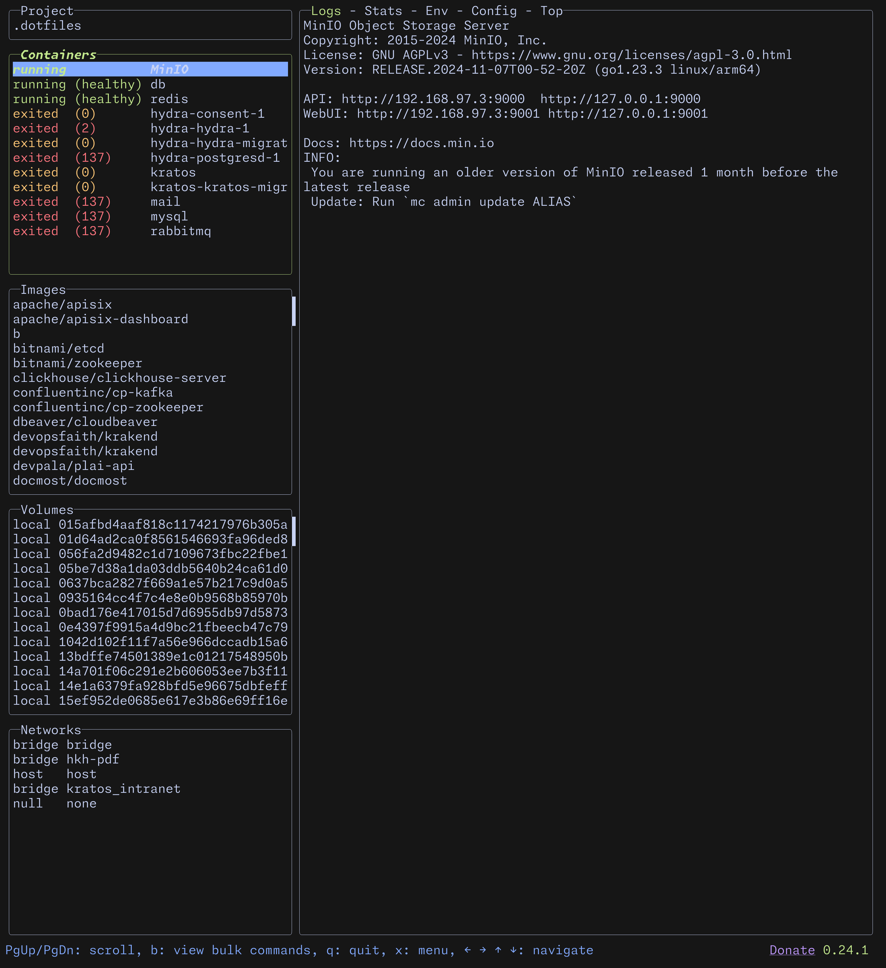This screenshot has height=968, width=886.
Task: Select the clickhouse/clickhouse-server image
Action: (120, 377)
